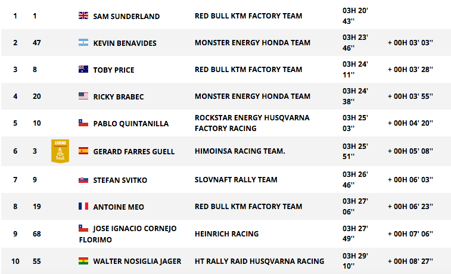
Task: Select Rockstar Energy Husqvarna Factory Racing team
Action: coord(252,123)
